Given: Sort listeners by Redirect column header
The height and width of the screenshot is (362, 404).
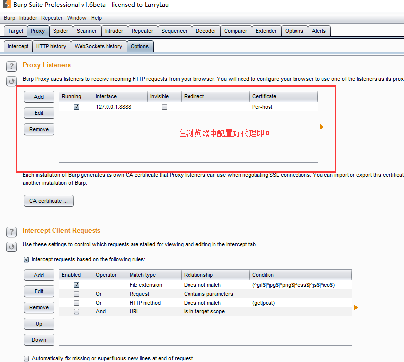Looking at the screenshot, I should [215, 96].
